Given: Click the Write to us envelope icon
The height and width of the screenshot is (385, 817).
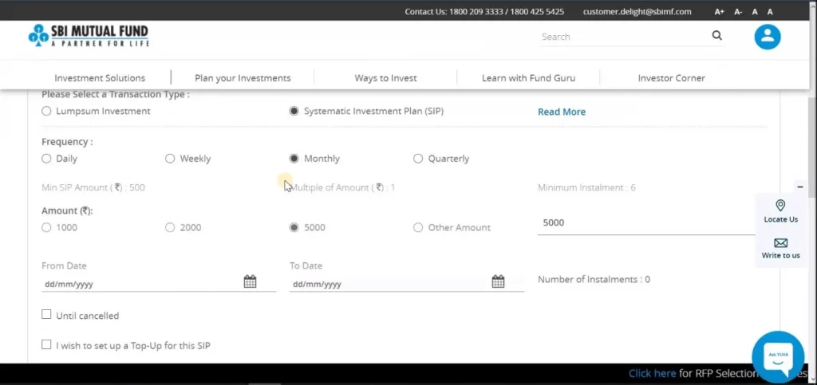Looking at the screenshot, I should pos(780,243).
